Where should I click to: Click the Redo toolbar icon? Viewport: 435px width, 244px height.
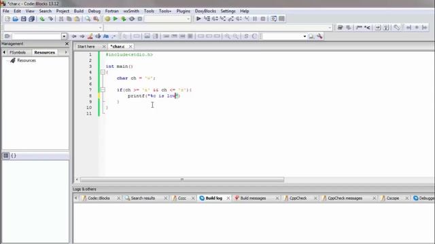[x=50, y=19]
